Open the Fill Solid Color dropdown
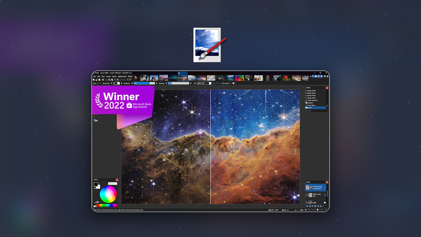 pyautogui.click(x=204, y=83)
